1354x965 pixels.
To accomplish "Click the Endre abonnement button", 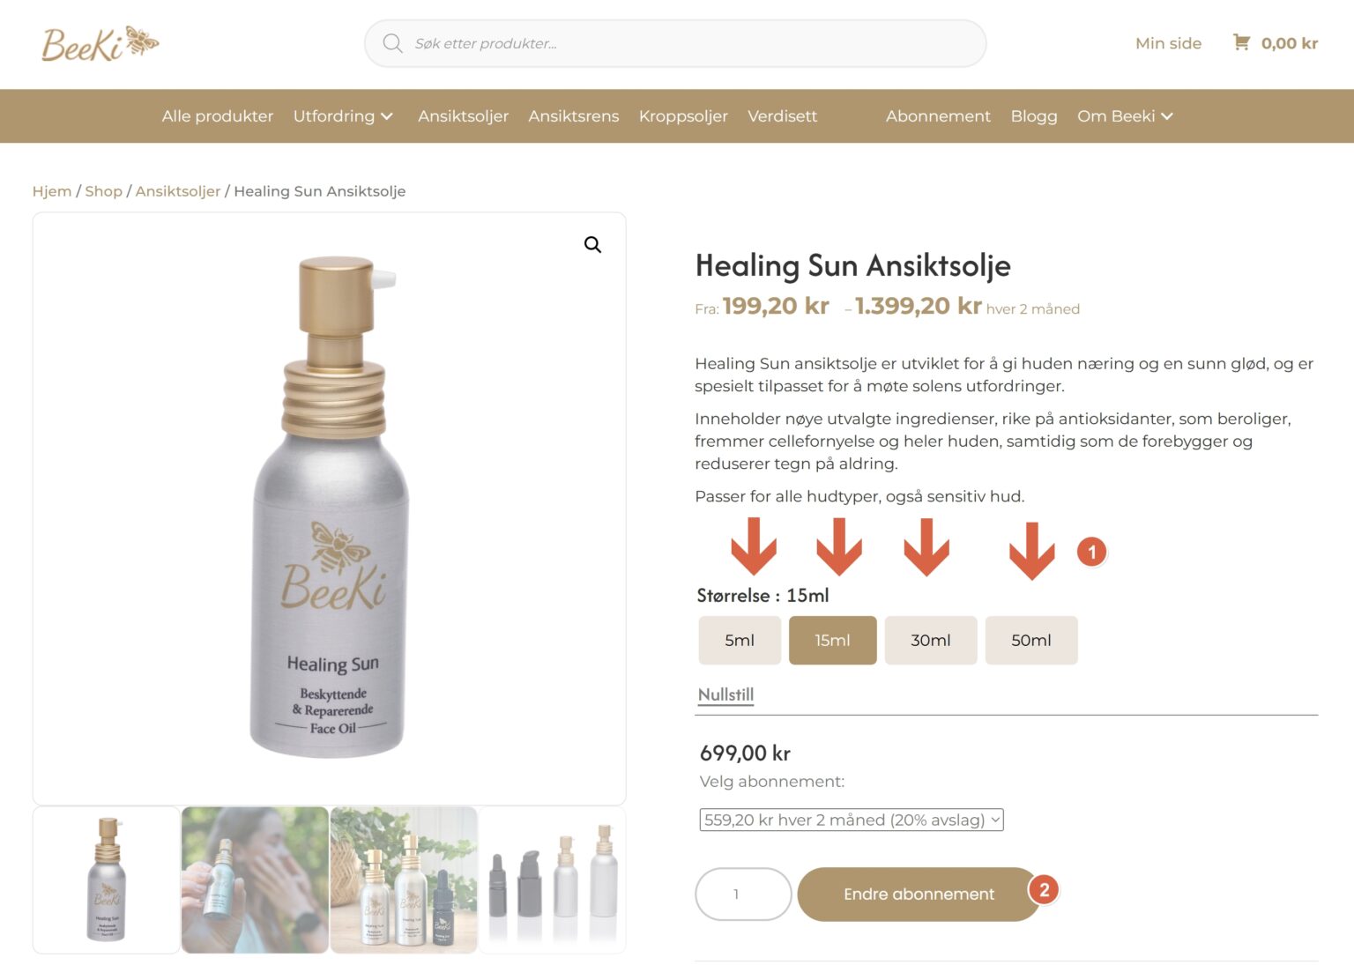I will click(919, 894).
